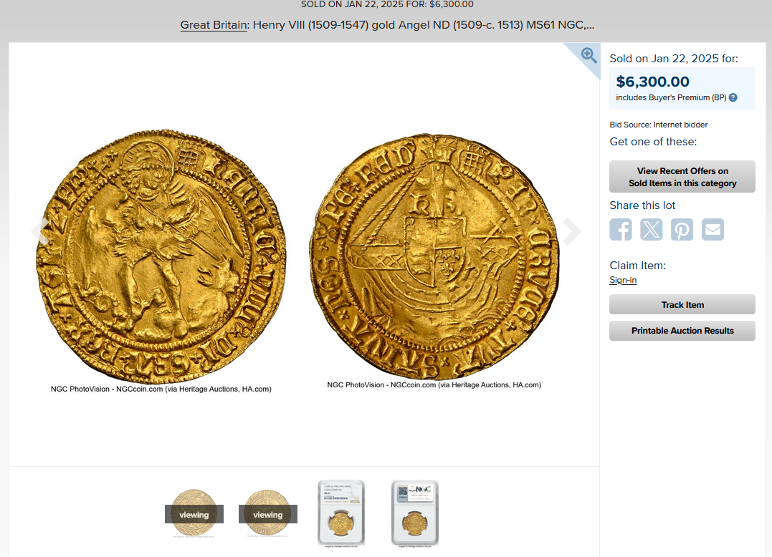The width and height of the screenshot is (772, 557).
Task: View the NGC slab back thumbnail
Action: click(x=415, y=513)
